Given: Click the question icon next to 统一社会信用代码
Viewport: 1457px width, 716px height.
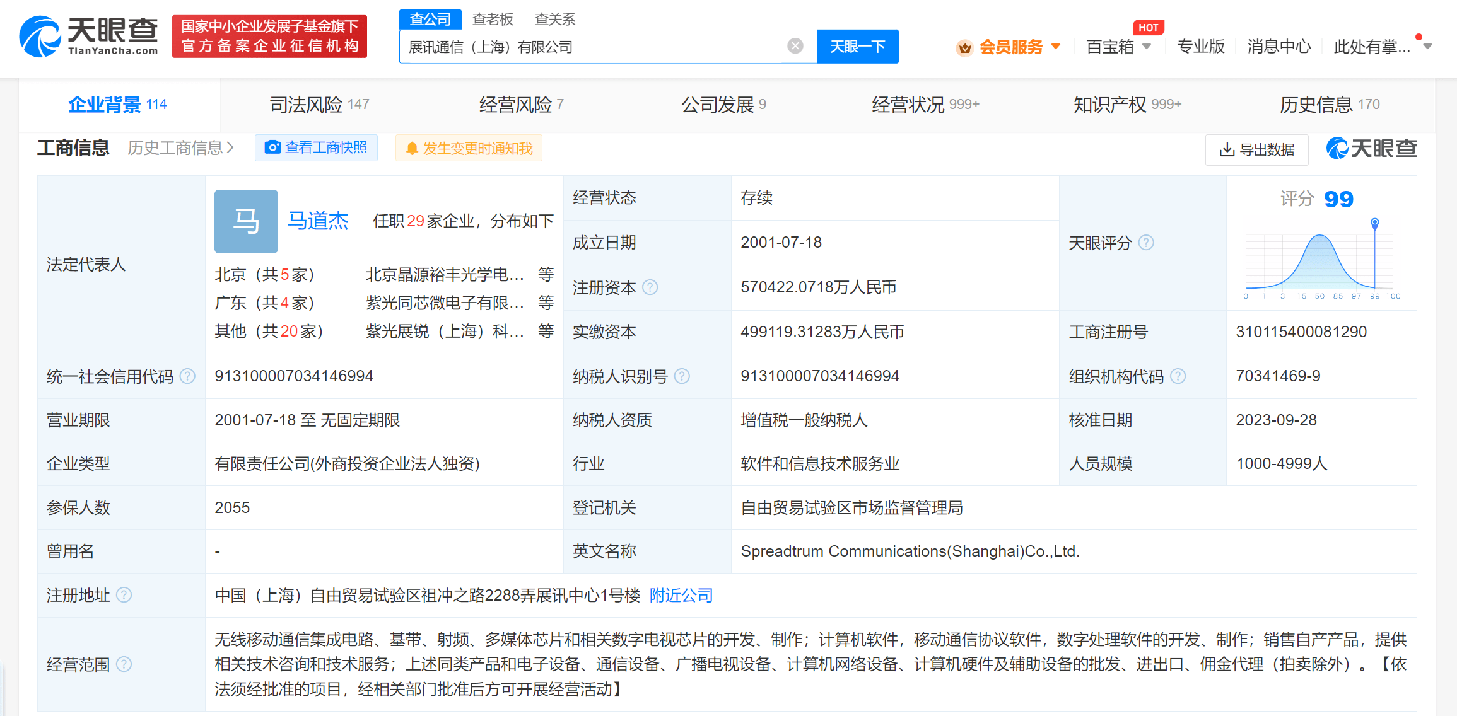Looking at the screenshot, I should pos(187,376).
